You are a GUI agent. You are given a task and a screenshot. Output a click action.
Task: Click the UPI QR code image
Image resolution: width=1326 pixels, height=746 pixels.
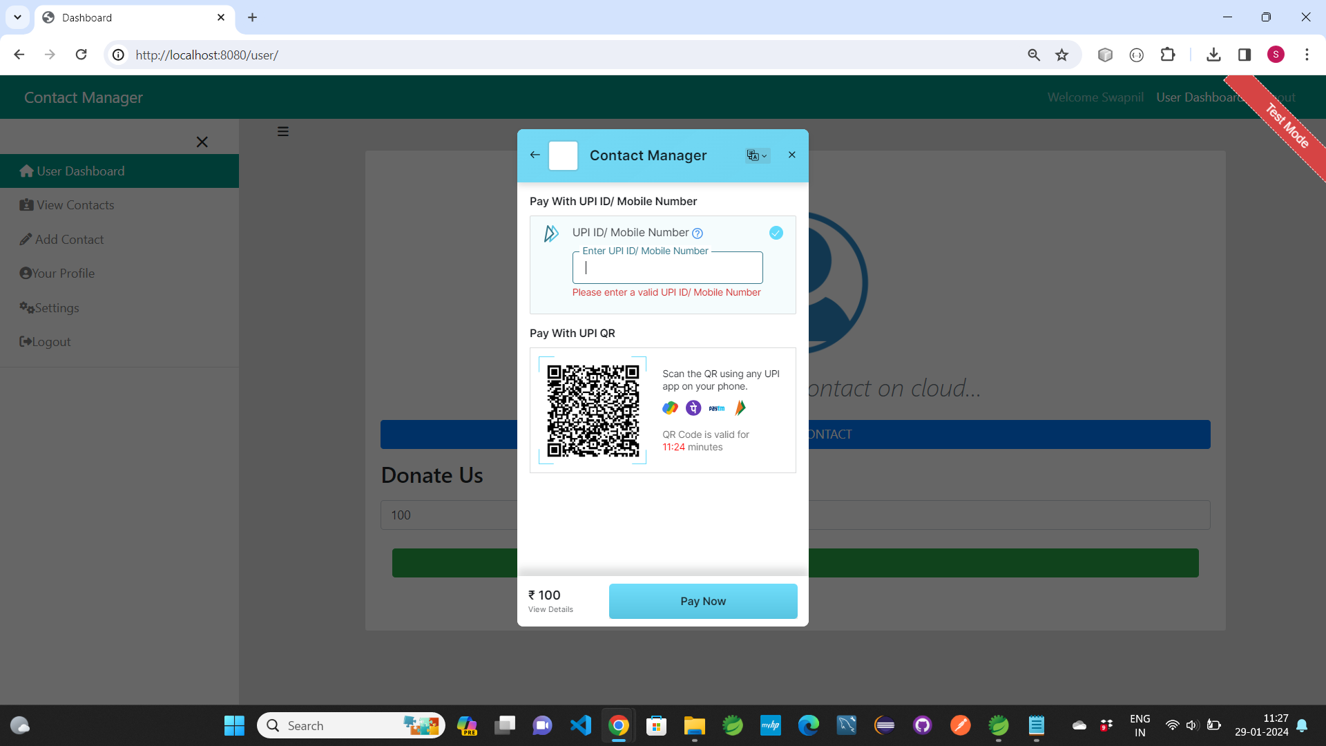point(593,411)
